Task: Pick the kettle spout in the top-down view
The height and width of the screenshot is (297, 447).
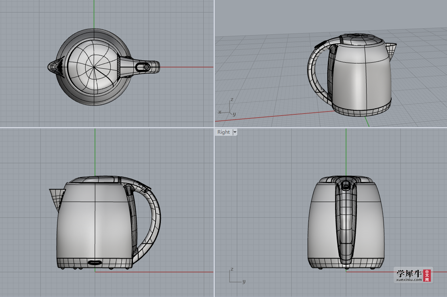Action: [x=56, y=67]
